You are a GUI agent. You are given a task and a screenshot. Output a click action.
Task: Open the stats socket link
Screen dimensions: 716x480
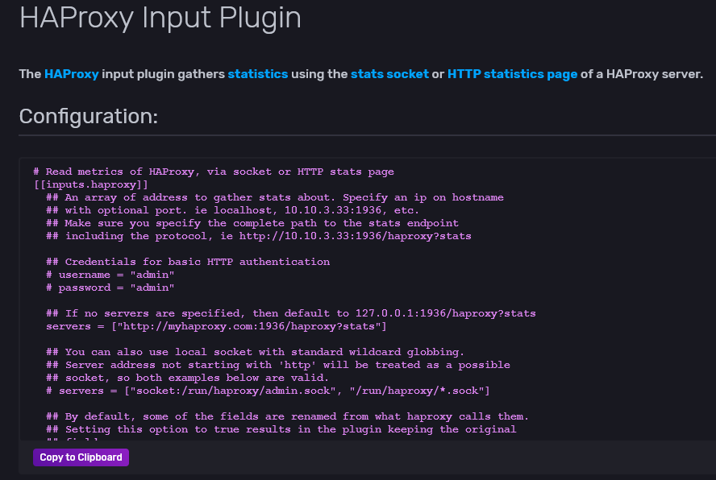point(391,73)
